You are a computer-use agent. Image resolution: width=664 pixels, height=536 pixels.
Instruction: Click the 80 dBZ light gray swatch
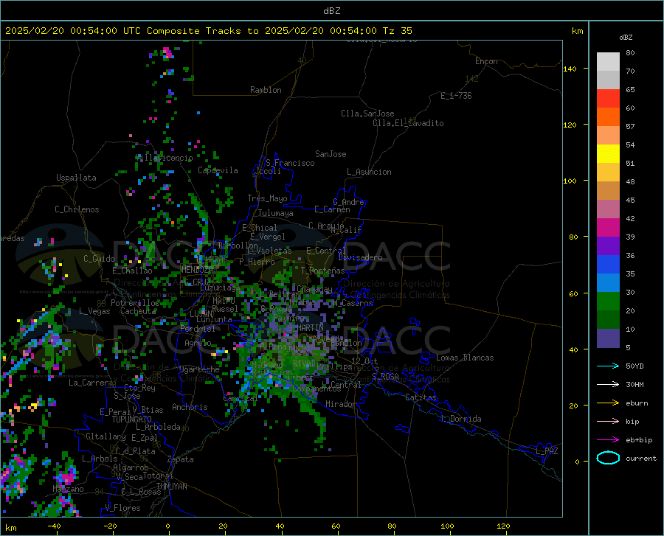[x=608, y=61]
